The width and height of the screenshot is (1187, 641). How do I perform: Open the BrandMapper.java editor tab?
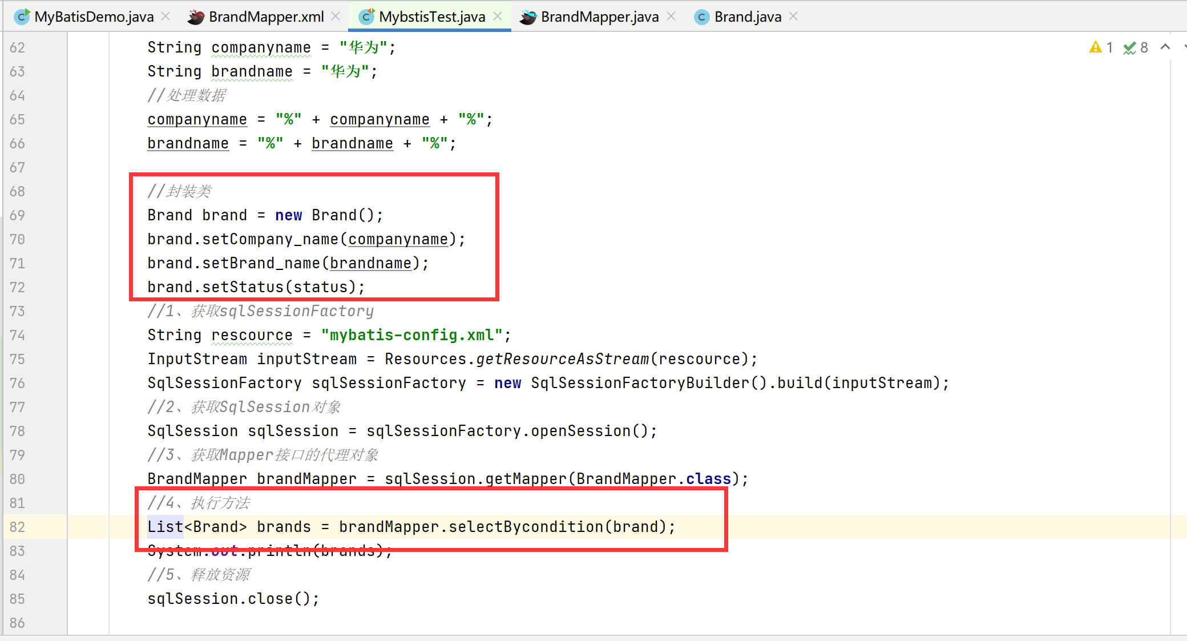pyautogui.click(x=599, y=17)
